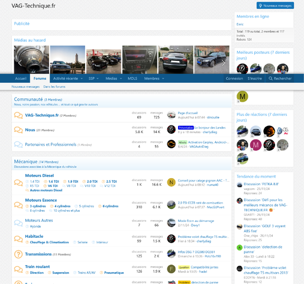Open Activité récente menu item

(x=66, y=79)
